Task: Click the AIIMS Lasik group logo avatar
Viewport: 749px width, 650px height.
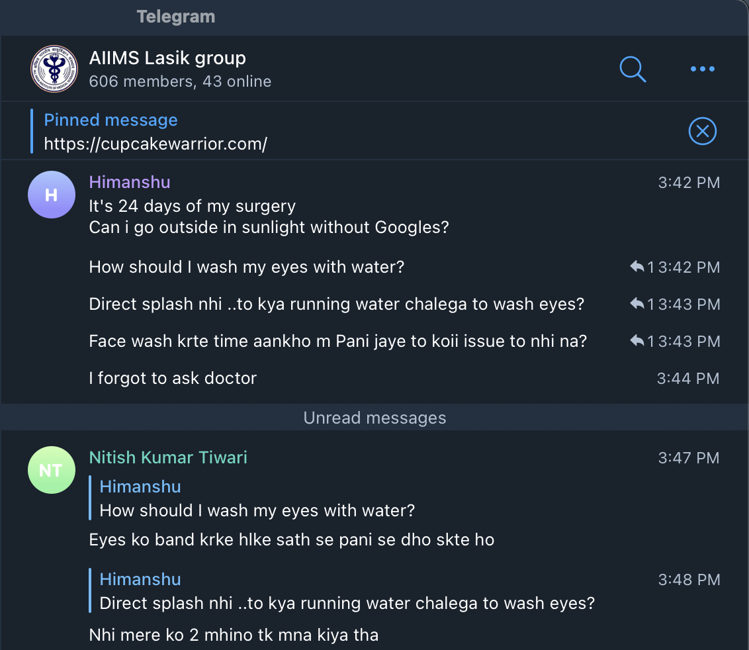Action: 54,69
